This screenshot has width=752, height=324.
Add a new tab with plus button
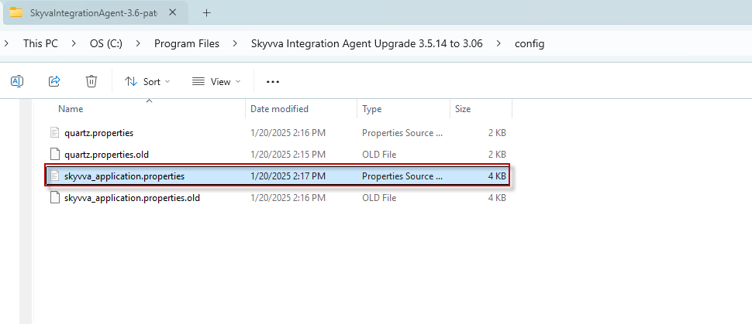click(x=206, y=13)
